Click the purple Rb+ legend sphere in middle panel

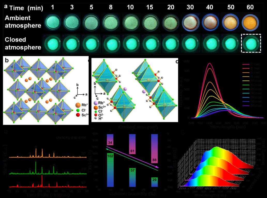pos(95,103)
